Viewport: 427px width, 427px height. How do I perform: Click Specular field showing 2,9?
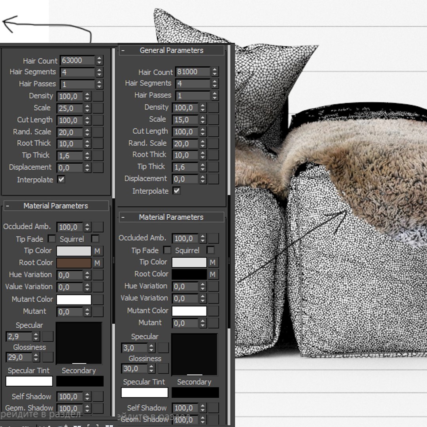click(x=19, y=336)
